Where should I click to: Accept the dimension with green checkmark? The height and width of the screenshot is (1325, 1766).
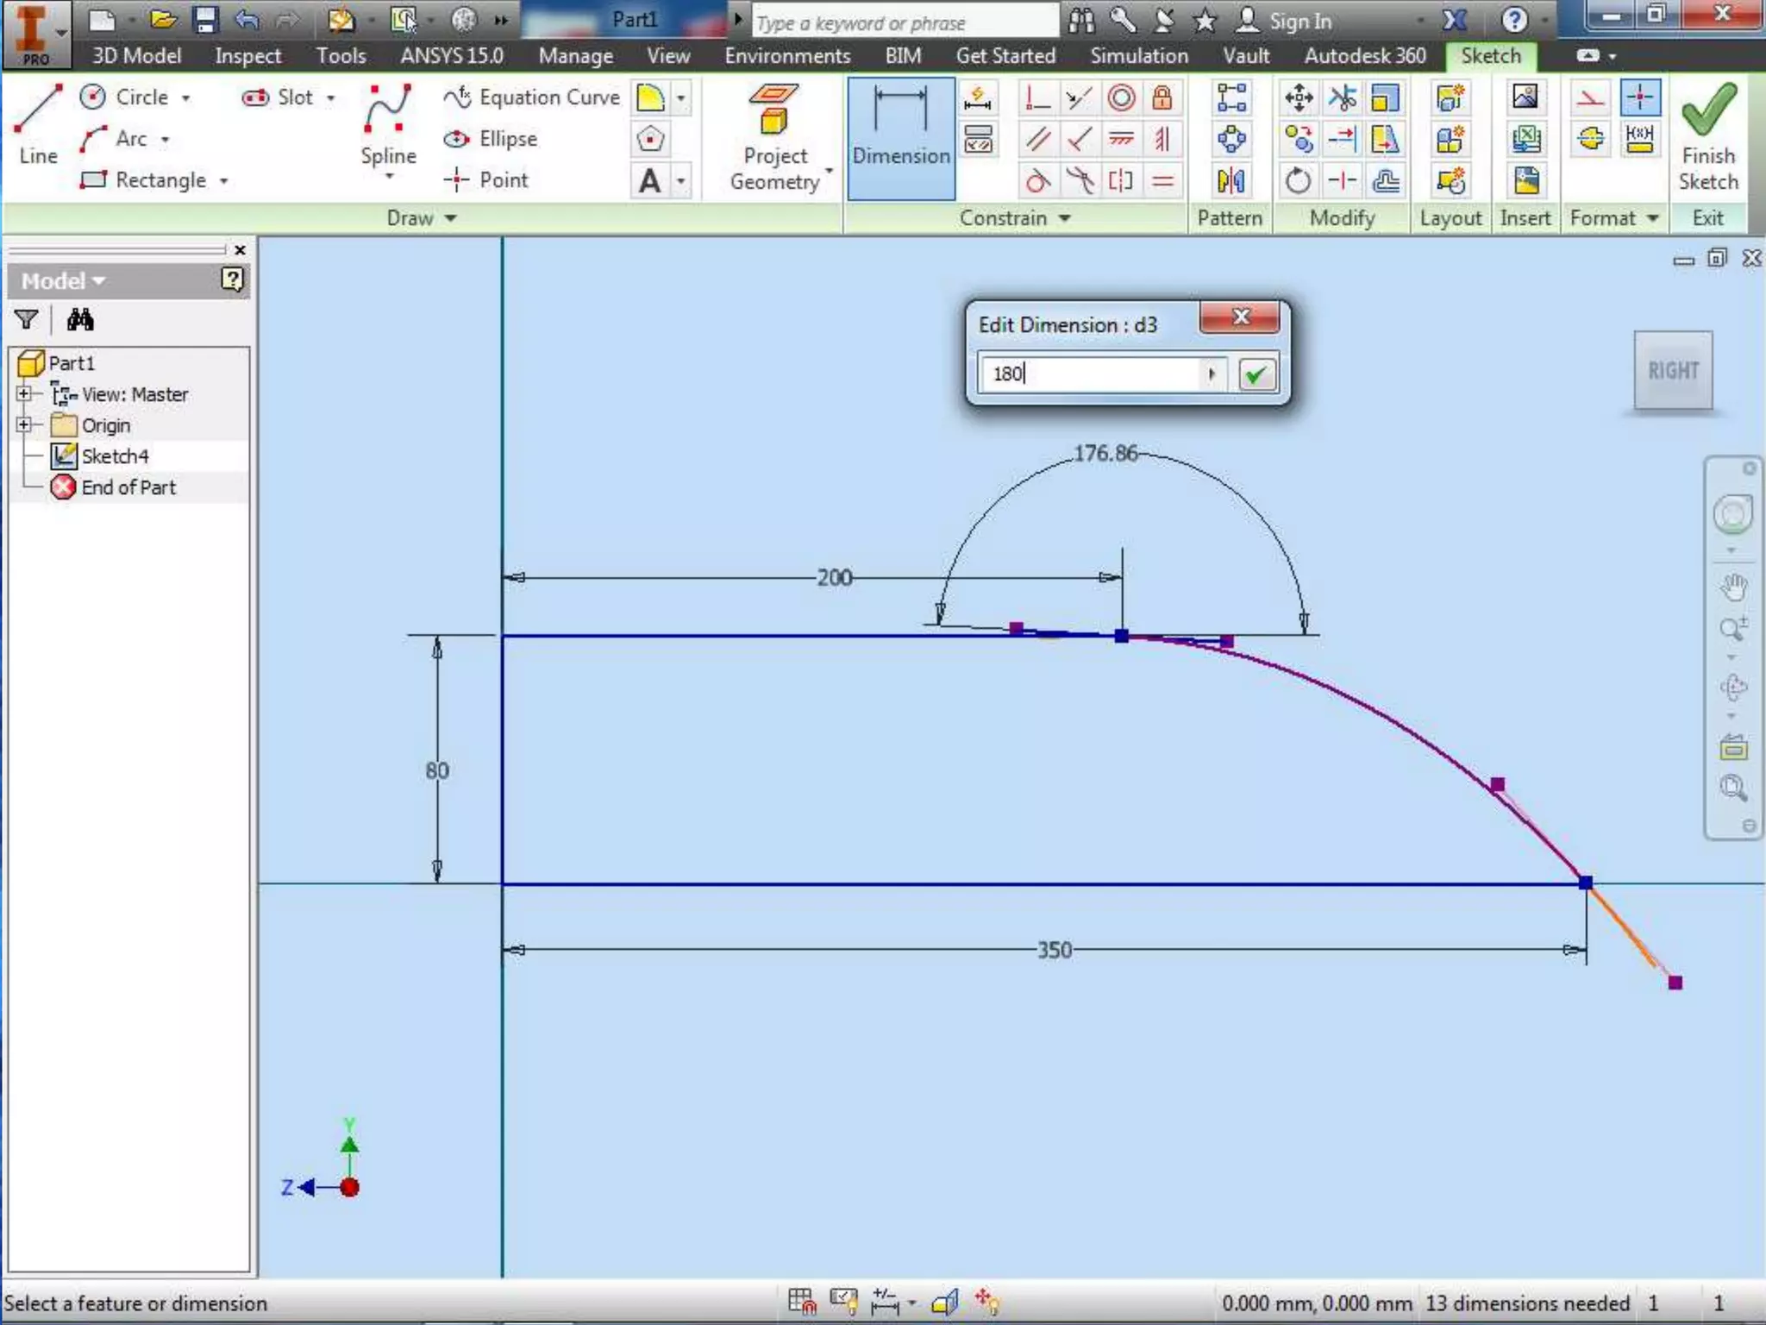point(1256,374)
